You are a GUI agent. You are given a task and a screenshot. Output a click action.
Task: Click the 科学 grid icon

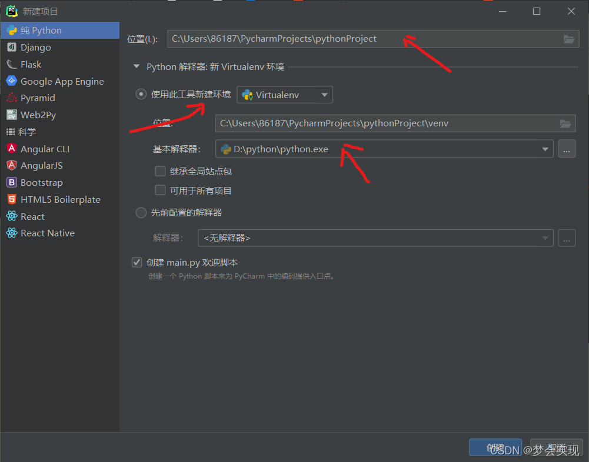pyautogui.click(x=11, y=132)
